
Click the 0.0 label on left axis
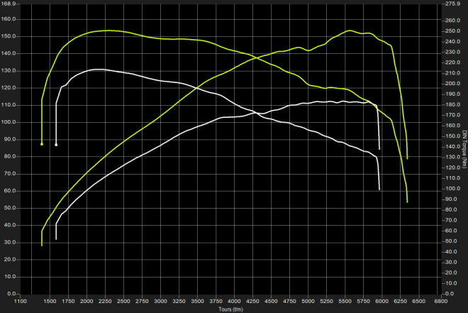[x=12, y=294]
